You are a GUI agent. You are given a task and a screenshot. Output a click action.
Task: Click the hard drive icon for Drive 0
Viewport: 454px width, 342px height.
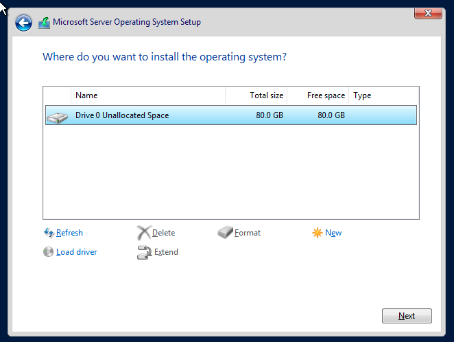tap(58, 117)
